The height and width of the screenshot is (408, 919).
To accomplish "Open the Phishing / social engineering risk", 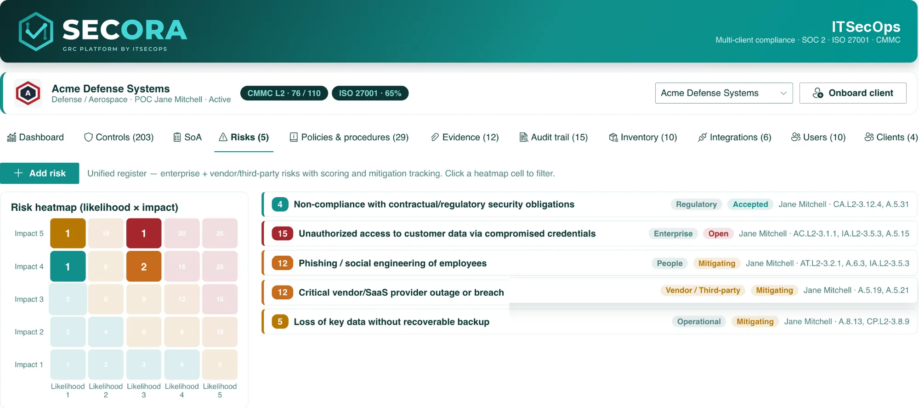I will [x=589, y=263].
